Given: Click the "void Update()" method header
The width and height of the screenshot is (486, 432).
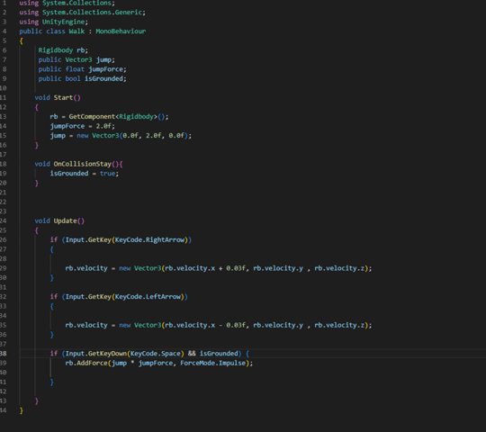Looking at the screenshot, I should pyautogui.click(x=59, y=221).
